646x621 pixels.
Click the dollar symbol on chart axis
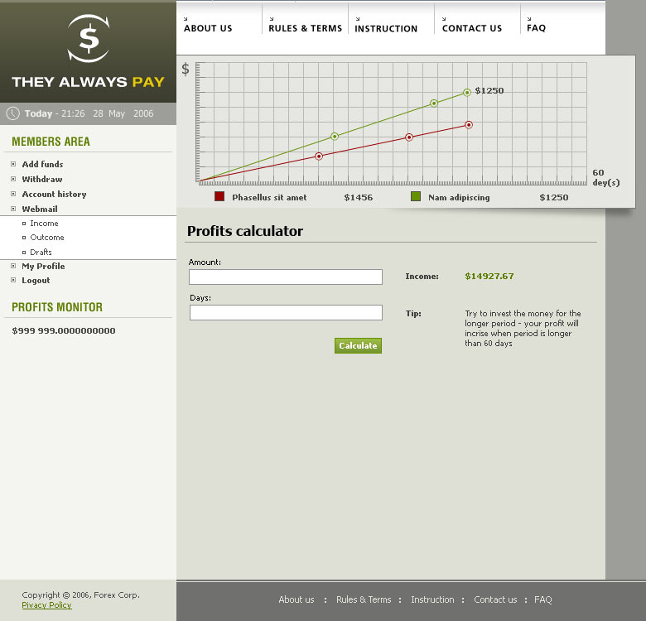[186, 69]
